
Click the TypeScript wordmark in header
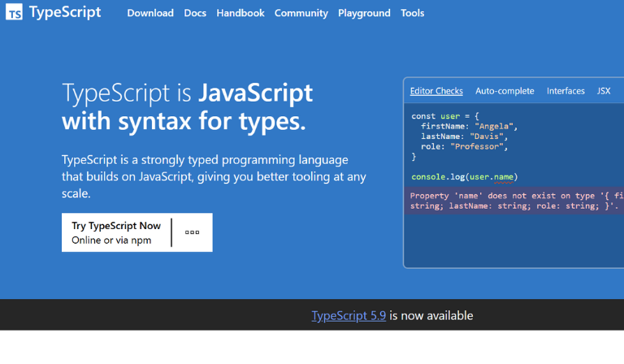[65, 13]
